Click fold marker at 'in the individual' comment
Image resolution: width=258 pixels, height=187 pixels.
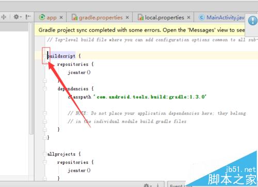point(45,121)
